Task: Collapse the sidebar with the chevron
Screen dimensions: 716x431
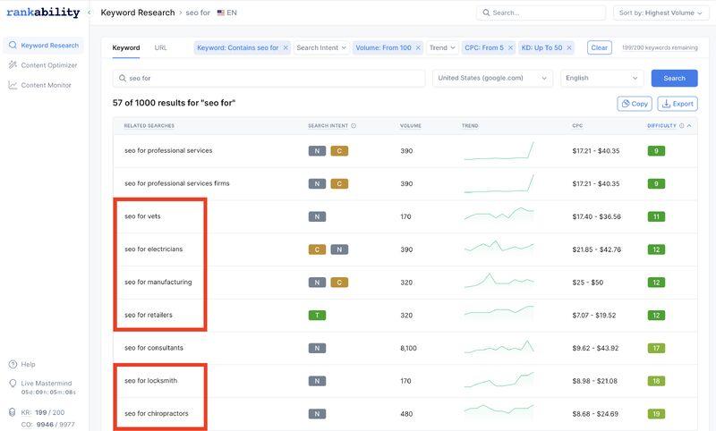Action: [89, 13]
